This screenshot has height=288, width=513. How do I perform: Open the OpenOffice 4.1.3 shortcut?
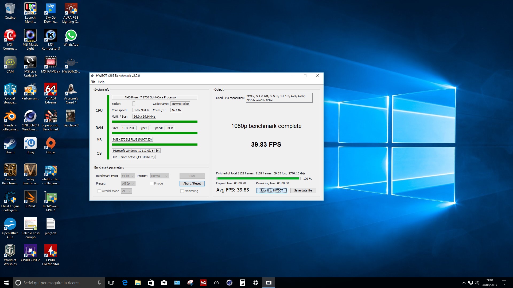[10, 228]
